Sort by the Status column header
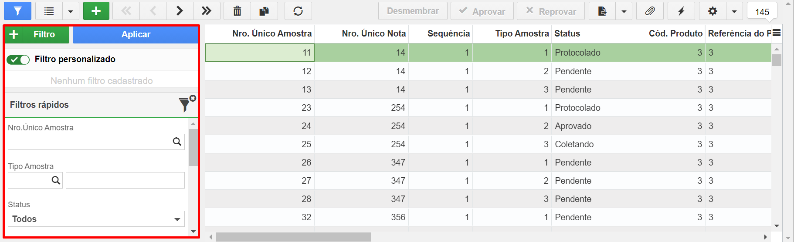 click(567, 33)
